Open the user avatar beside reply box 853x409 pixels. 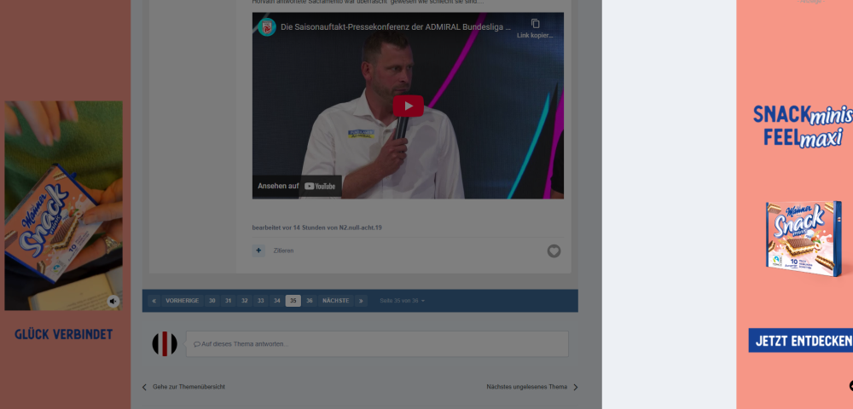(164, 344)
